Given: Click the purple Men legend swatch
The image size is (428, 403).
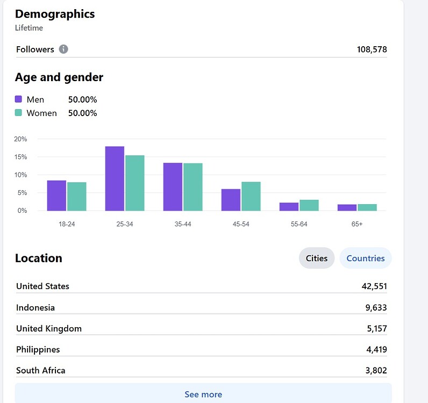Looking at the screenshot, I should (18, 99).
